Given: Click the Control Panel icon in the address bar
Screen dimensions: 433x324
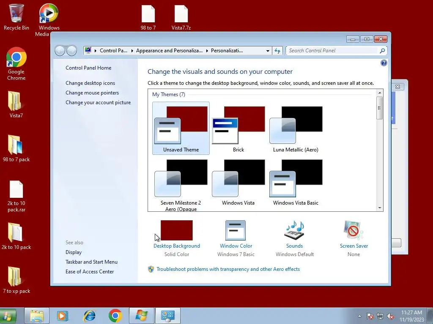Looking at the screenshot, I should [88, 51].
